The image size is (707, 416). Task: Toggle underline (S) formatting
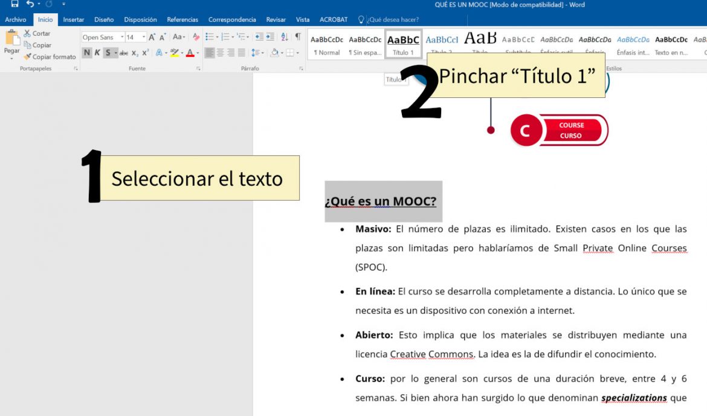(108, 53)
